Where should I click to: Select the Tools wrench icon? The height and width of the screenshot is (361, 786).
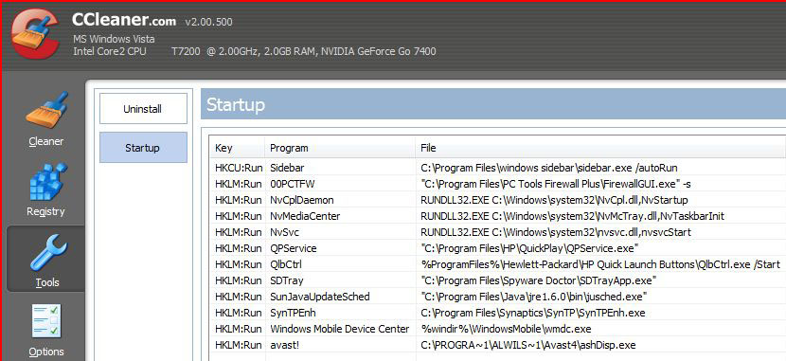(46, 253)
